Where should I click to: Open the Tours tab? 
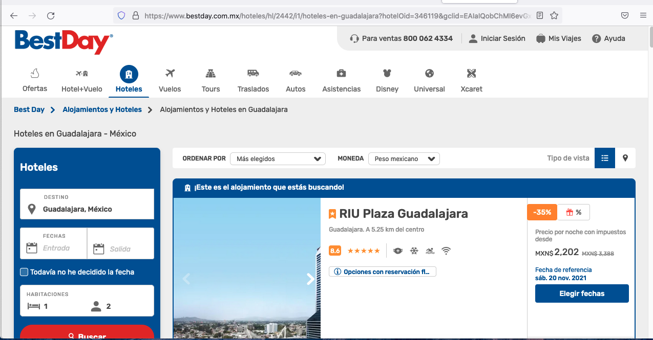coord(210,80)
